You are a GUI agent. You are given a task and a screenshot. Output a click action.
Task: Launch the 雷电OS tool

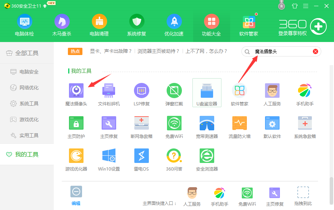tap(142, 160)
